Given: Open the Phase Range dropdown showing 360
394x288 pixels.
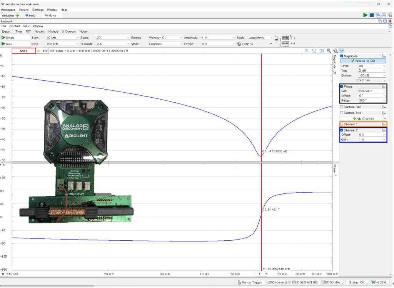Looking at the screenshot, I should (x=372, y=100).
